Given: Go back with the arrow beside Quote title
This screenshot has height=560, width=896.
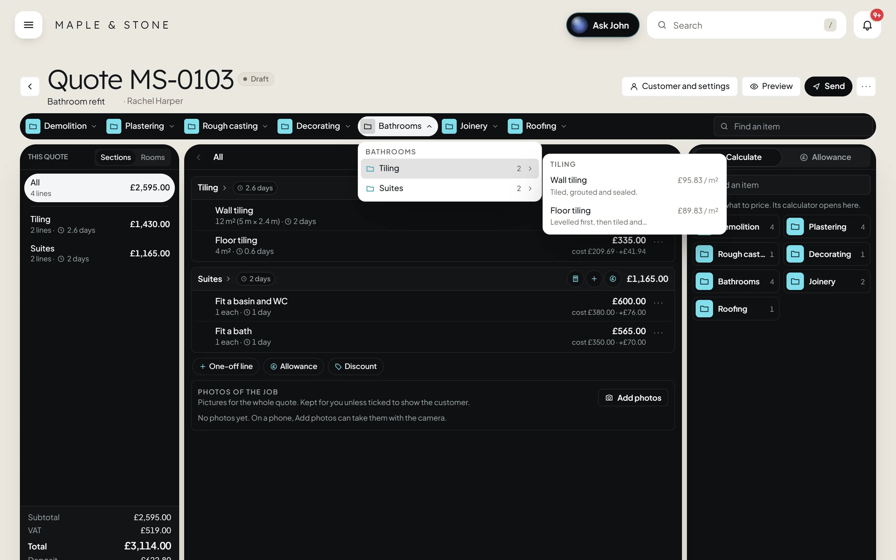Looking at the screenshot, I should [x=30, y=86].
